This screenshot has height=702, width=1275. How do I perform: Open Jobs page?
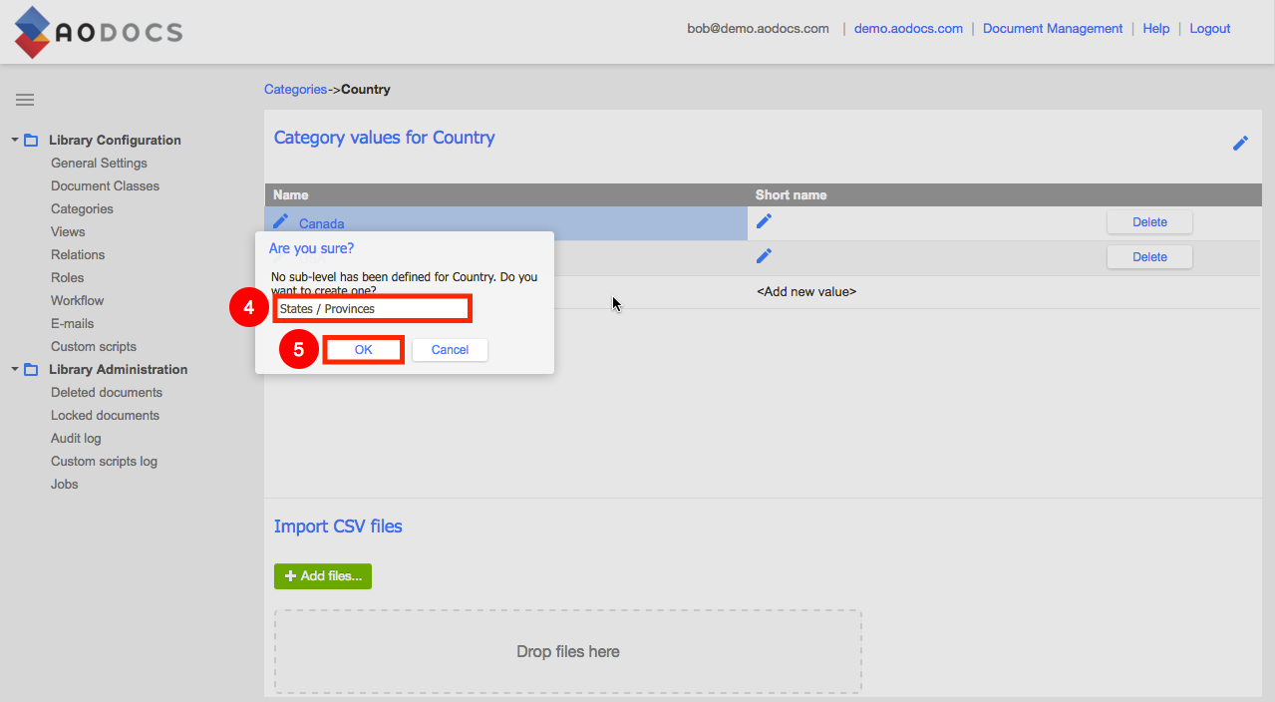click(65, 485)
